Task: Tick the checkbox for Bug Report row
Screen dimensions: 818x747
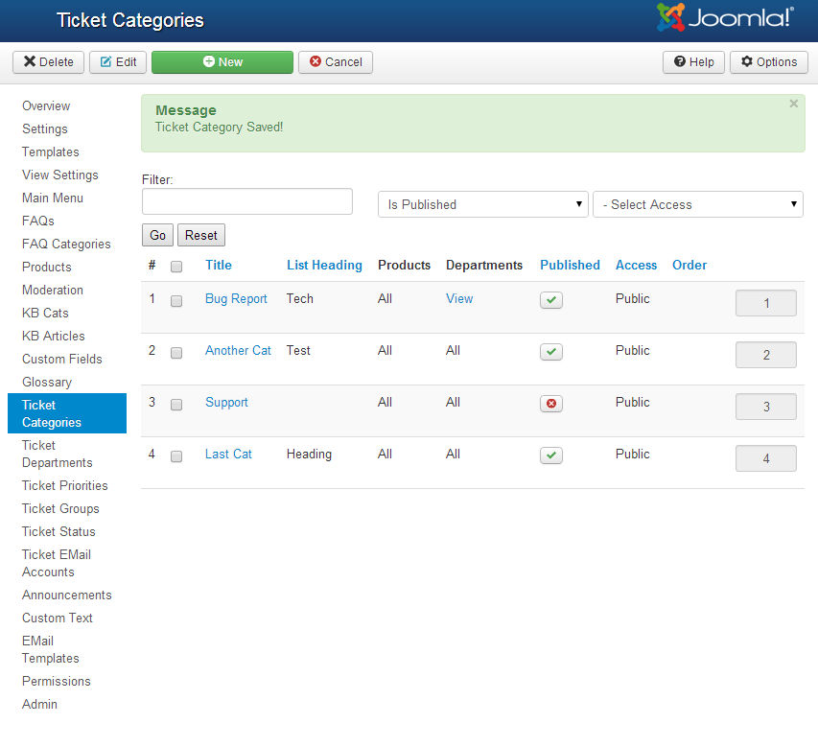Action: click(x=176, y=300)
